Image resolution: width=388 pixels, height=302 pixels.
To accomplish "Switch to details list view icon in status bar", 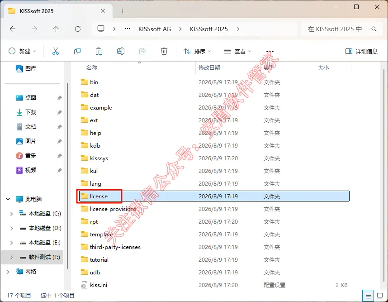I will pyautogui.click(x=368, y=296).
